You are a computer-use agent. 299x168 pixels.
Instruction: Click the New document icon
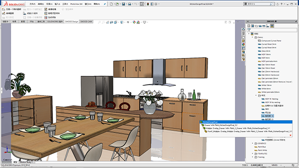(111, 4)
